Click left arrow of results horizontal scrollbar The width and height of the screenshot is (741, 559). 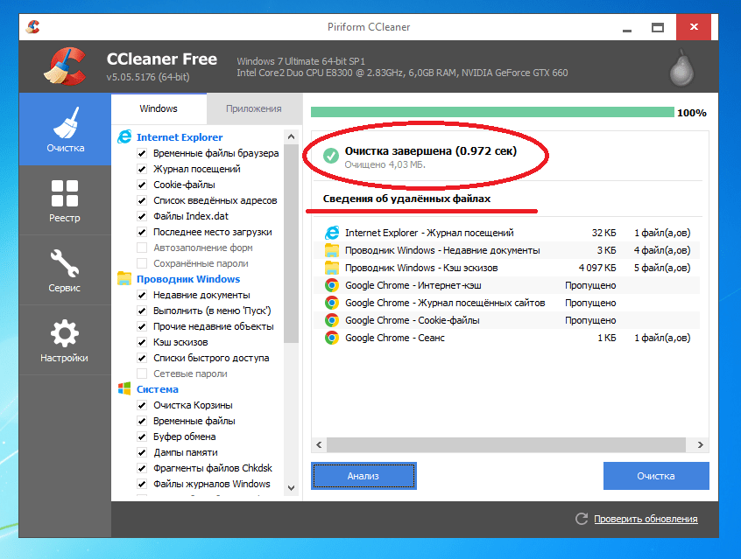point(319,444)
